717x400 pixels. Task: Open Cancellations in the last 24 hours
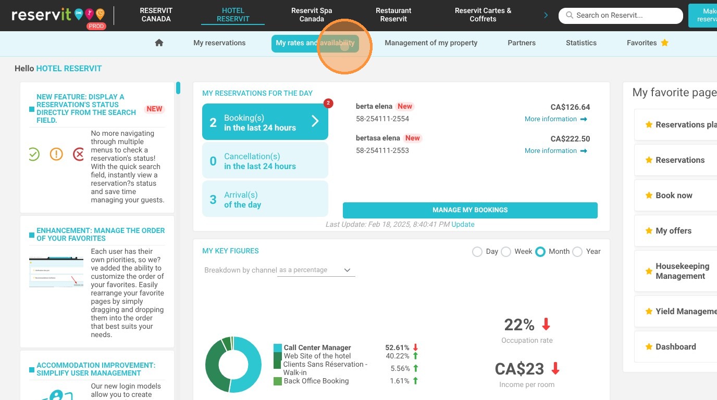(265, 161)
